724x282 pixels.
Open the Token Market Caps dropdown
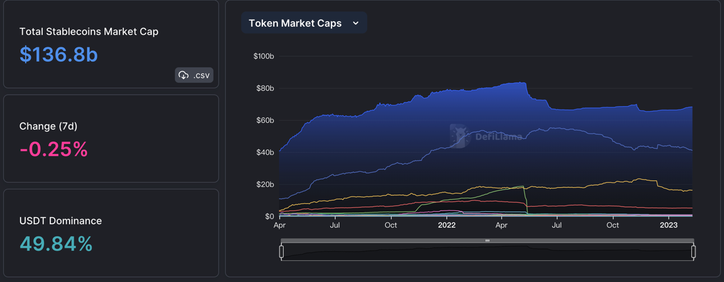tap(304, 23)
